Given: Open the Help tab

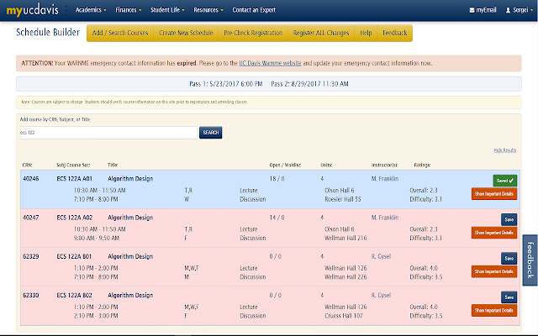Looking at the screenshot, I should click(366, 33).
